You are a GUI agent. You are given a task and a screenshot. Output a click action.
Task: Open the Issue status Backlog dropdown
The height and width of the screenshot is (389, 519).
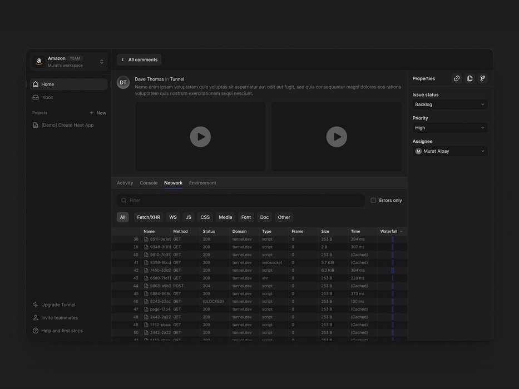tap(450, 104)
